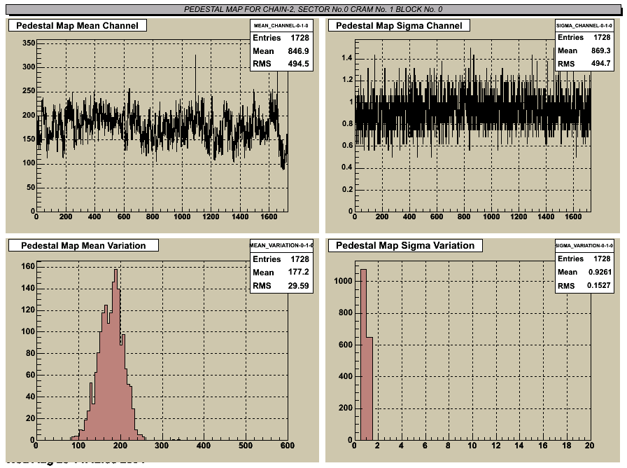This screenshot has height=468, width=627.
Task: Click Entries 1728 in the SIGMA_VARIATION stats box
Action: pos(584,259)
